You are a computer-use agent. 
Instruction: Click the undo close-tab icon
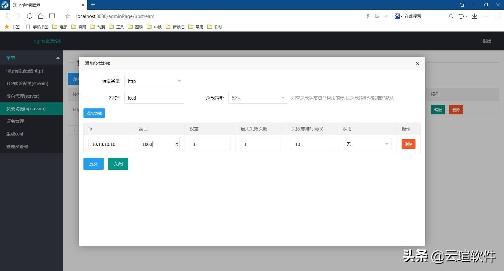pos(461,16)
